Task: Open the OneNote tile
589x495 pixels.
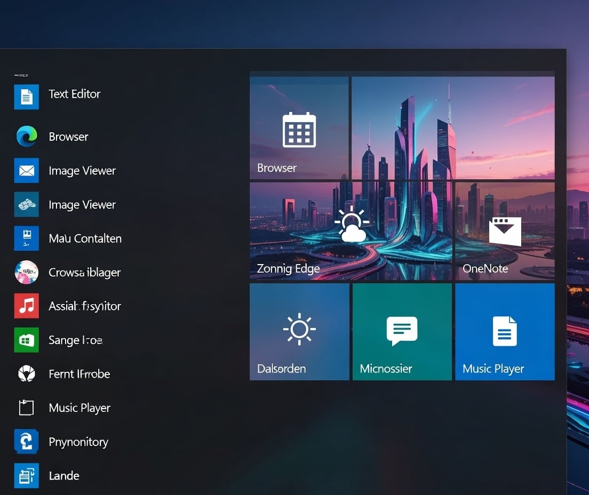Action: click(505, 231)
